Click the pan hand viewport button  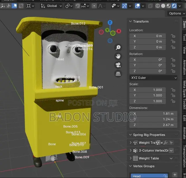point(118,56)
